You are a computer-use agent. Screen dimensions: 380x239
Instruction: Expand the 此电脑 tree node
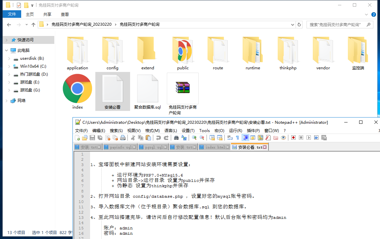coord(6,51)
